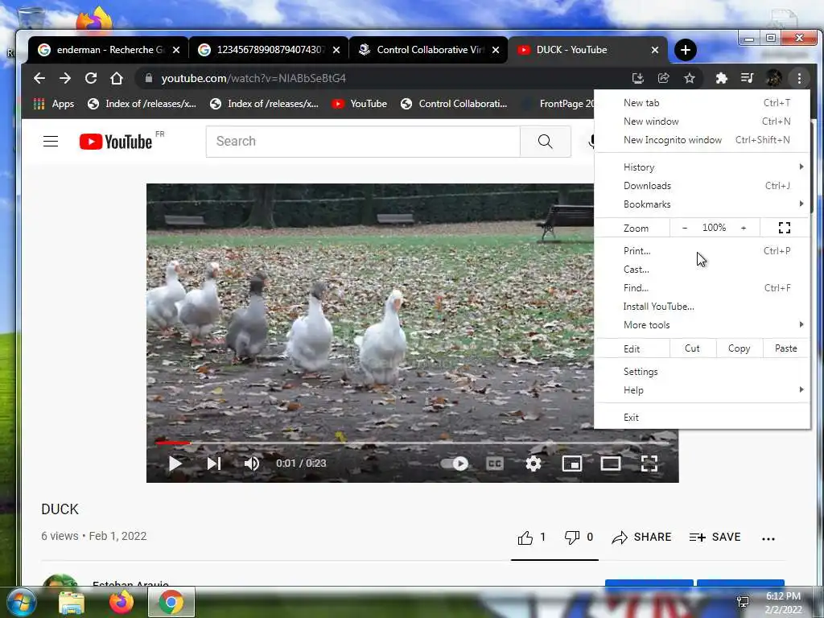Open the media control icon in toolbar

pos(748,78)
